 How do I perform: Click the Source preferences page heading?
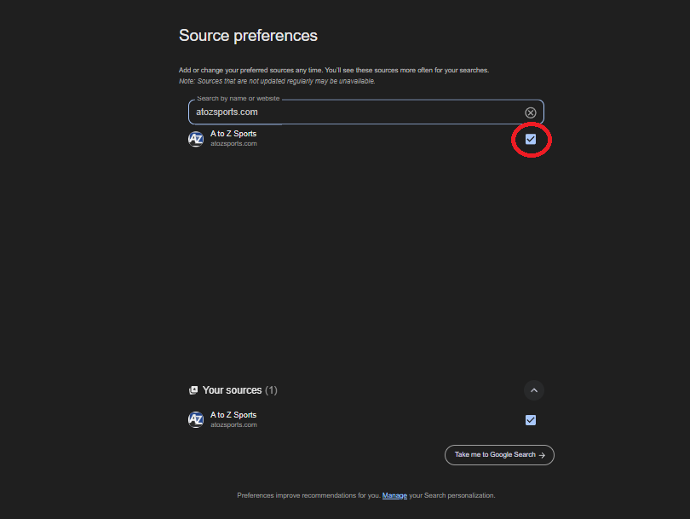tap(248, 36)
